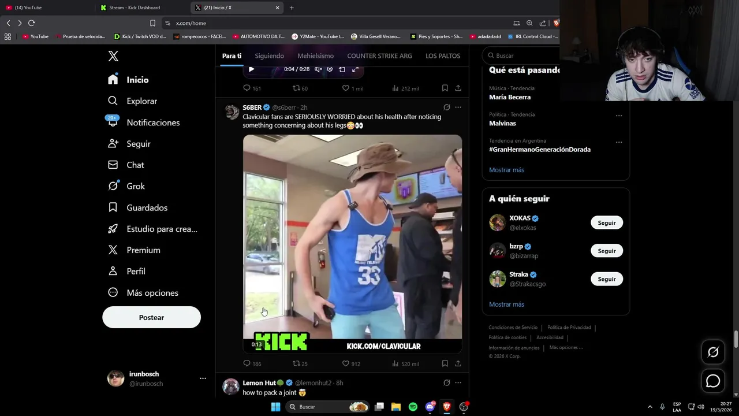Switch to Stream - Kick Dashboard browser tab
The height and width of the screenshot is (416, 739).
point(143,8)
